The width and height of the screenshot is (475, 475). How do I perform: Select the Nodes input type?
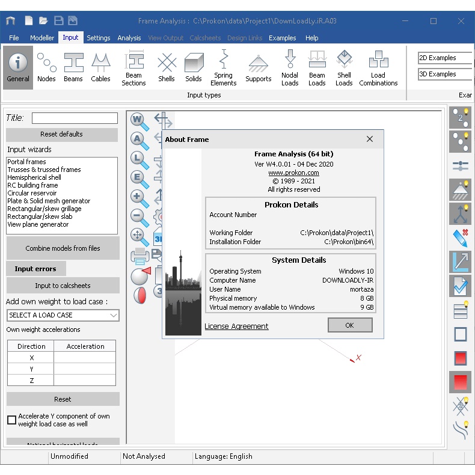[46, 67]
